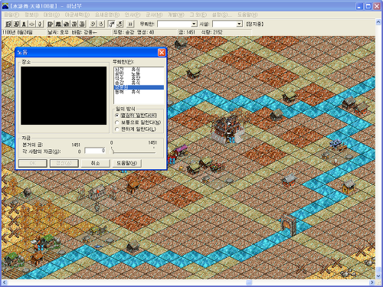383x287 pixels.
Task: Click the 금: 1451 gold status text
Action: point(187,32)
